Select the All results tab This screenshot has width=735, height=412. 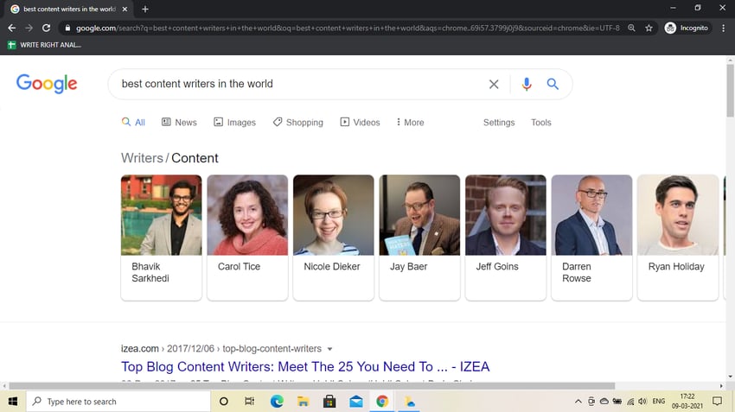pos(133,122)
